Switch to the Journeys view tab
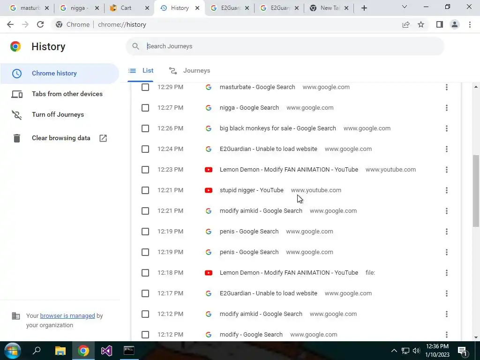480x360 pixels. tap(189, 71)
